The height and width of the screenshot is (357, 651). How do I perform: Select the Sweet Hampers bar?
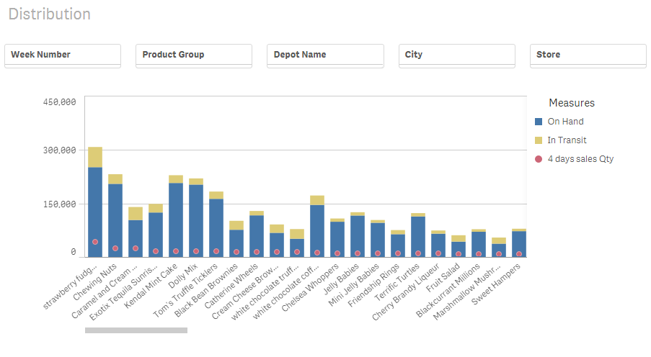coord(519,243)
